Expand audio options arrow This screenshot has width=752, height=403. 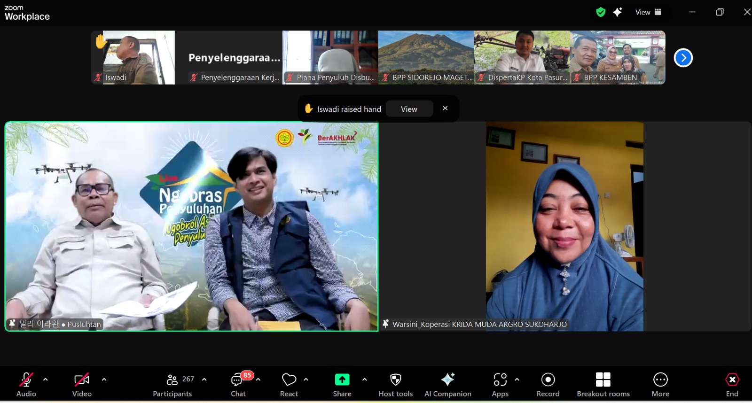[x=46, y=379]
